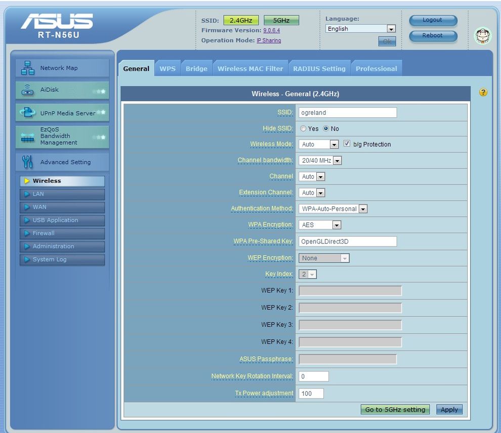Viewport: 501px width, 433px height.
Task: Select No for Hide SSID
Action: [x=326, y=129]
